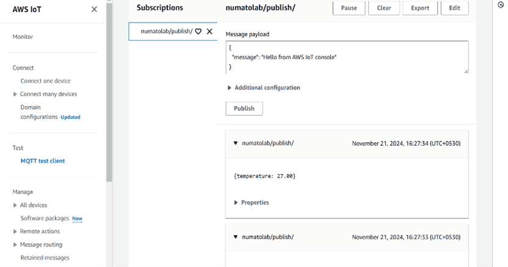Click inside the Message payload text area
Screen dimensions: 508x267
346,57
